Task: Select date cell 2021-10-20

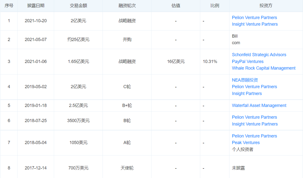Action: point(36,21)
